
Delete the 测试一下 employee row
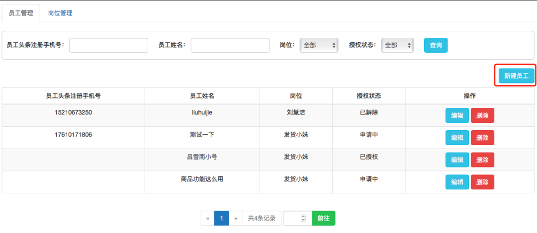(x=482, y=138)
